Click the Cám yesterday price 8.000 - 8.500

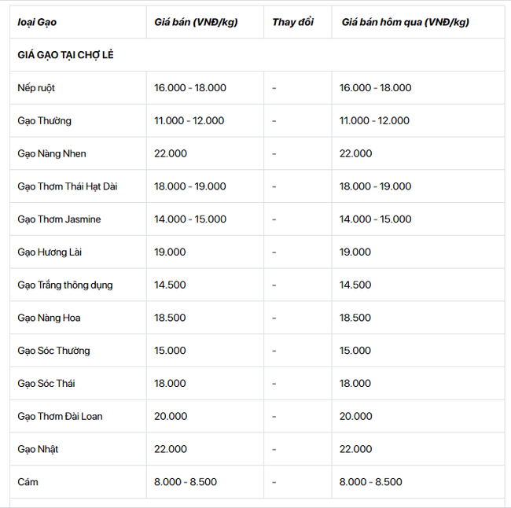pyautogui.click(x=370, y=482)
